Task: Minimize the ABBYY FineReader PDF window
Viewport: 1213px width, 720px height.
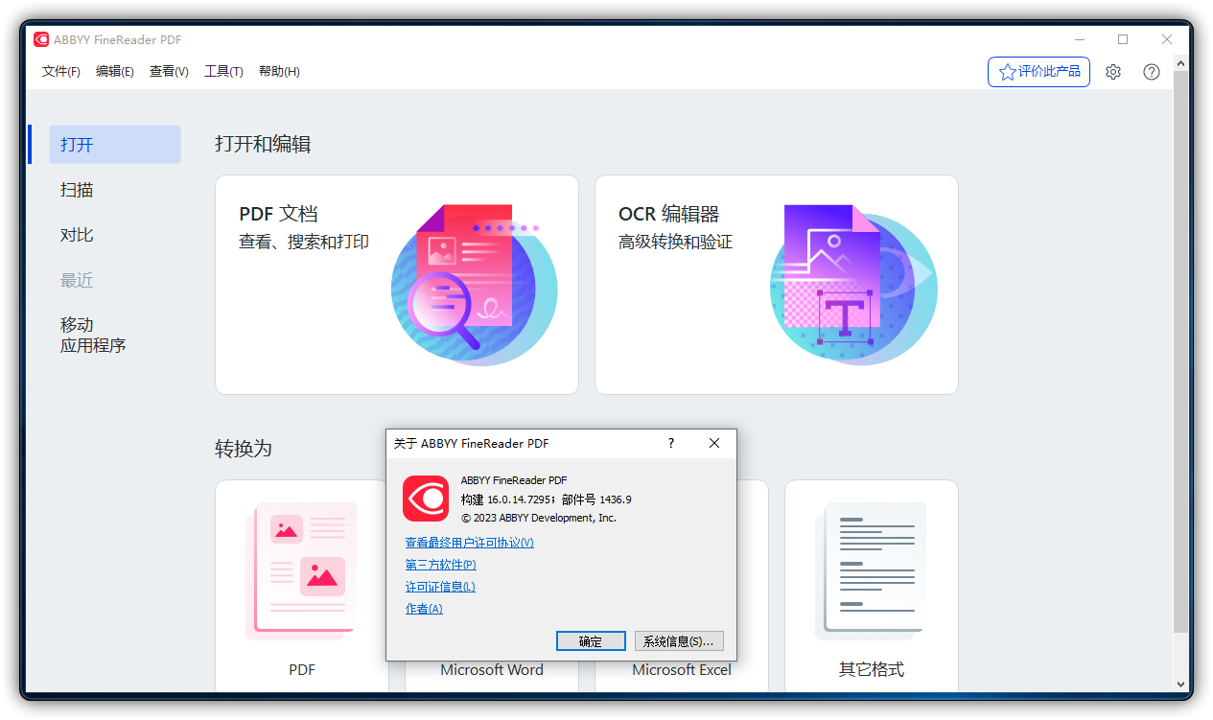Action: 1079,39
